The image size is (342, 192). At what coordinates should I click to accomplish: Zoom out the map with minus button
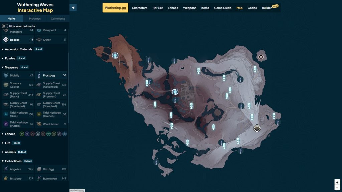(337, 188)
